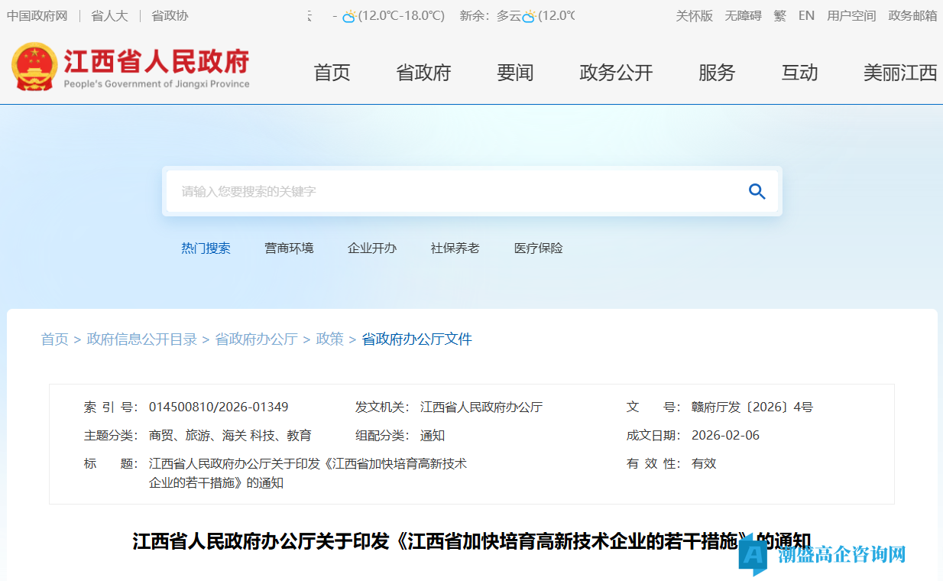
Task: Enable 无障碍 accessibility mode
Action: [742, 15]
